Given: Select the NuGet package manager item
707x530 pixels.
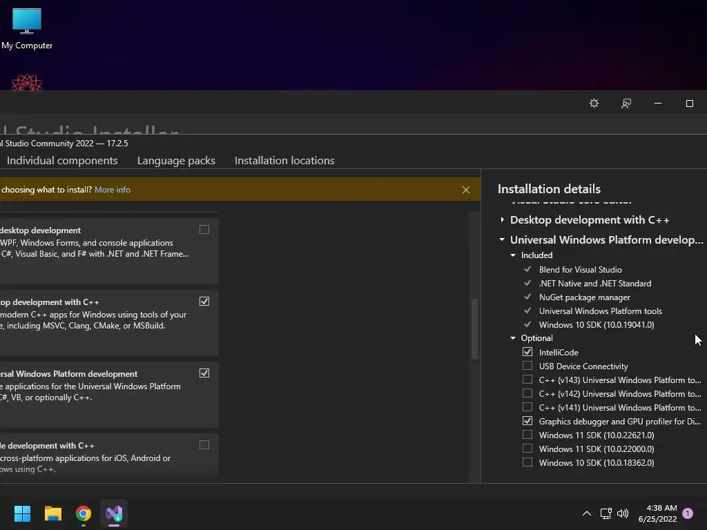Looking at the screenshot, I should point(585,297).
